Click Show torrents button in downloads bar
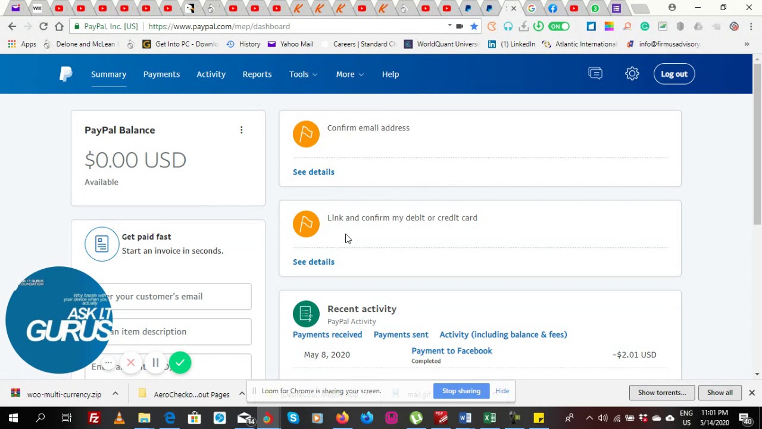This screenshot has height=429, width=762. (x=661, y=393)
